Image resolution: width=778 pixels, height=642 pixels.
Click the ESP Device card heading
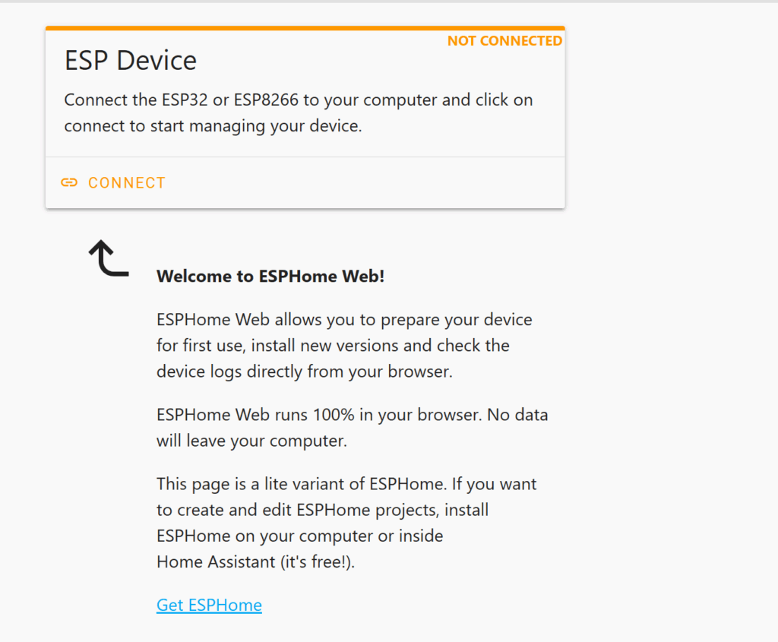(x=131, y=61)
